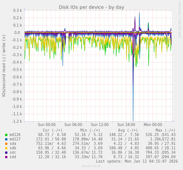183x170 pixels.
Task: Click the 'Sun 06:00' time axis label
Action: coord(73,125)
